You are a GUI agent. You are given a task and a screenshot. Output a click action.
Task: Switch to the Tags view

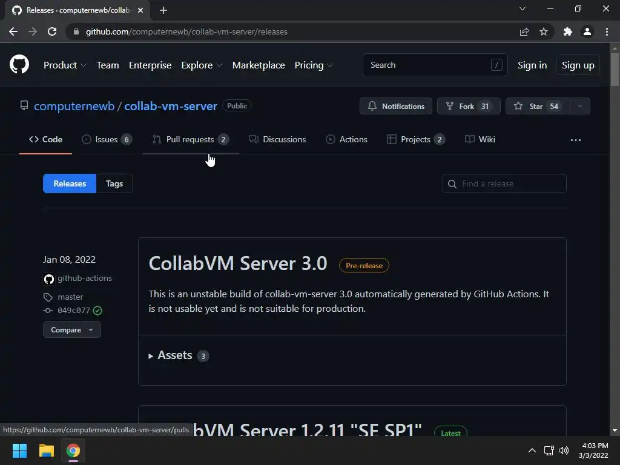coord(114,183)
